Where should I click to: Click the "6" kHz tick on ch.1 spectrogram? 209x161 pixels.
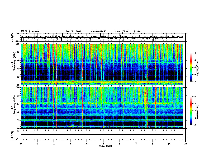point(18,60)
